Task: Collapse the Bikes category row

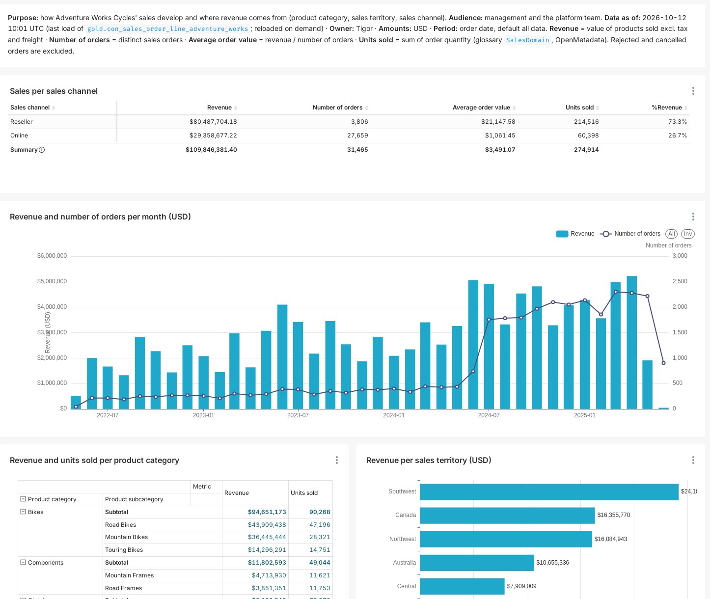Action: pos(23,512)
